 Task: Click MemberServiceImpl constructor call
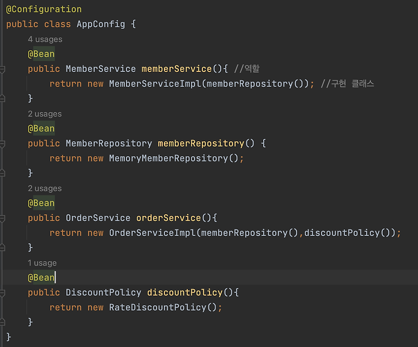point(155,84)
